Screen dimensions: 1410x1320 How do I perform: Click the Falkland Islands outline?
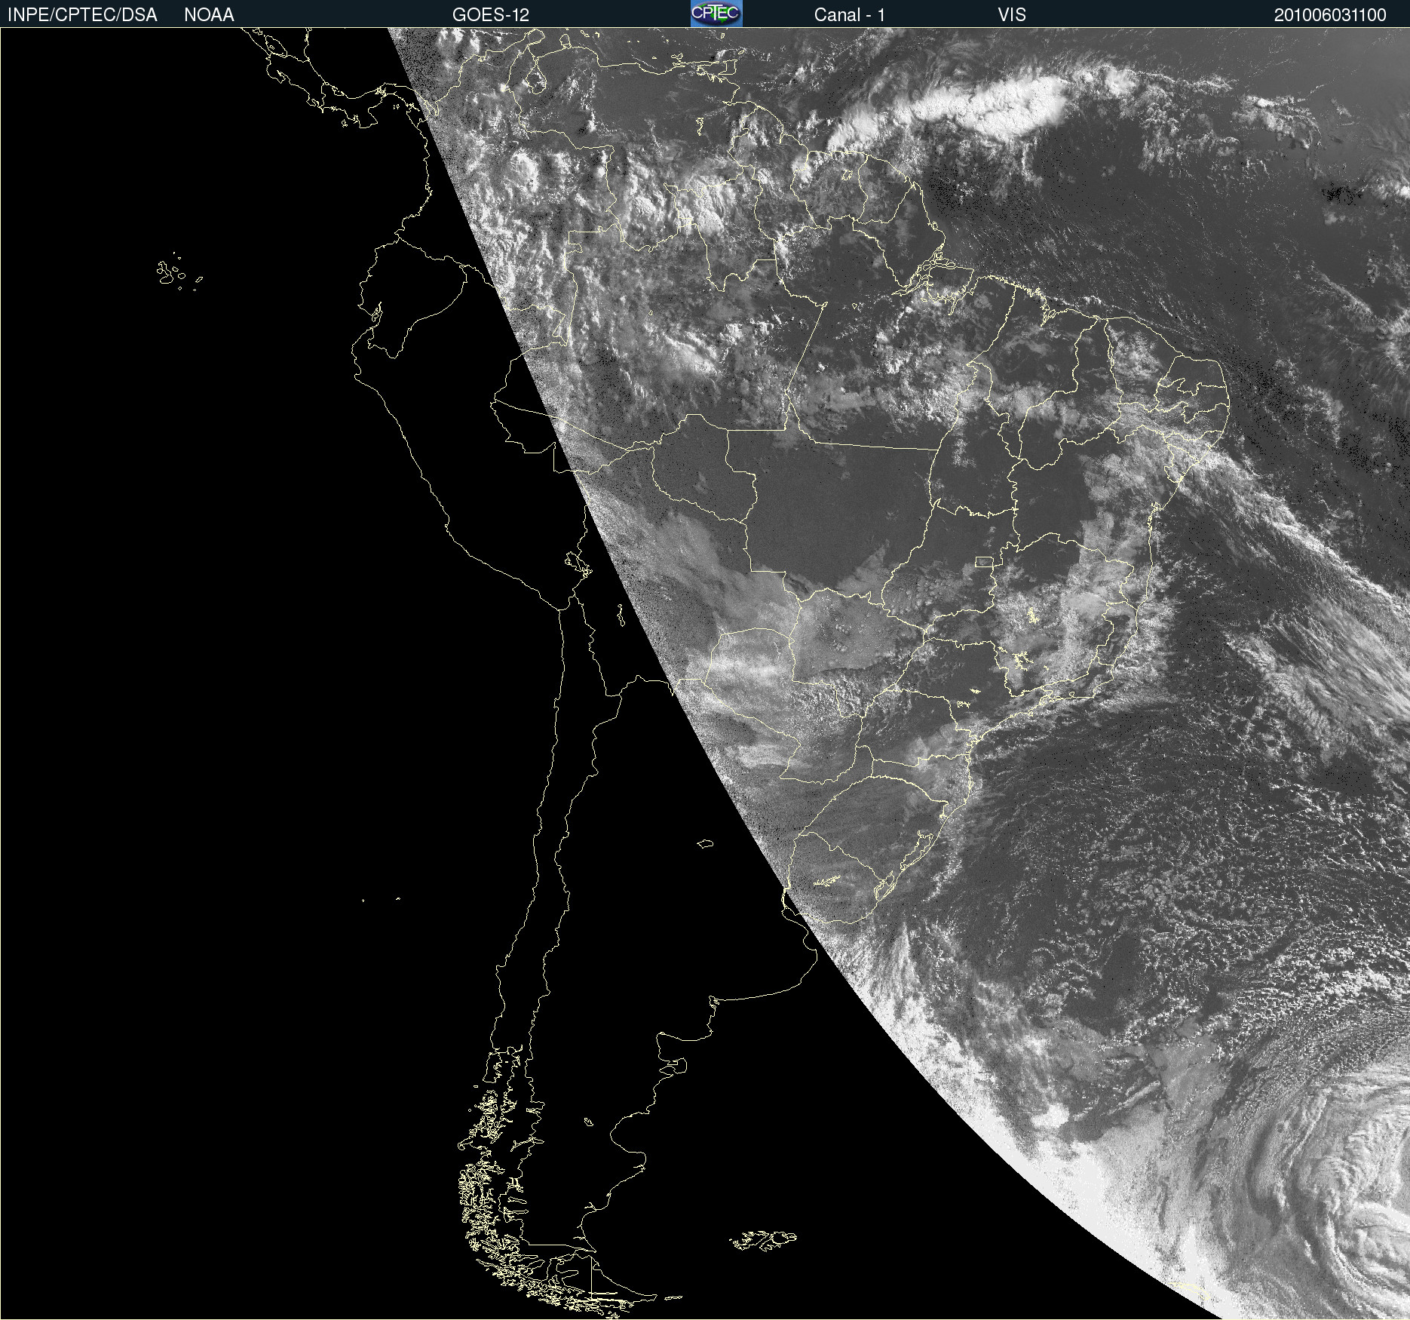pyautogui.click(x=763, y=1240)
